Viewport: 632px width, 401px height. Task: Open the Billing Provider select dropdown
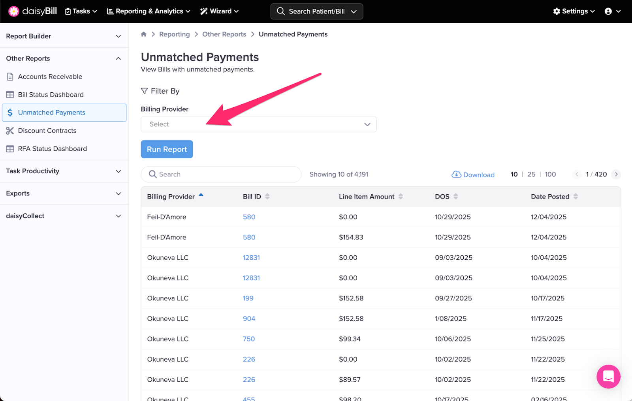tap(258, 124)
